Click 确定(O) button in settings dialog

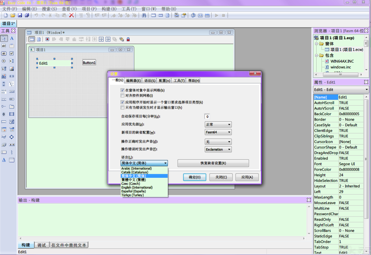click(194, 177)
